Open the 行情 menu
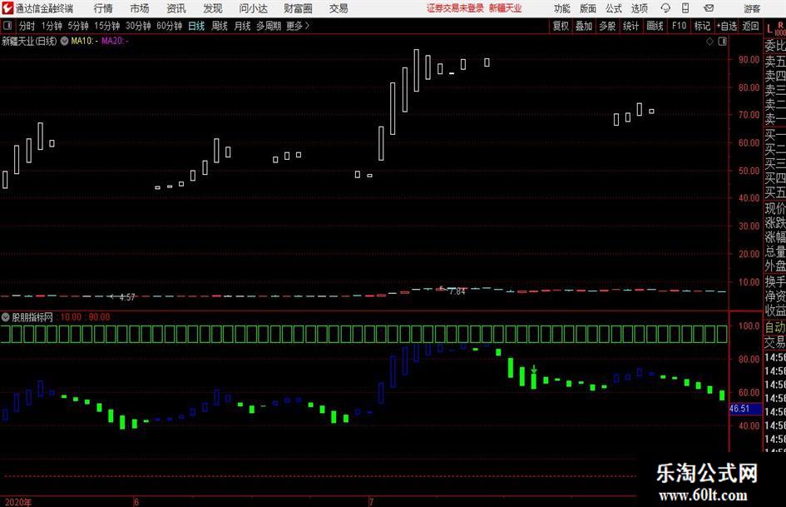 (103, 8)
